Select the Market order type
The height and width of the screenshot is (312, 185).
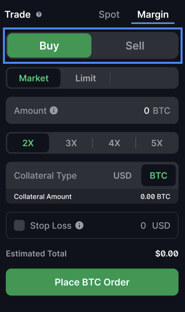[34, 78]
